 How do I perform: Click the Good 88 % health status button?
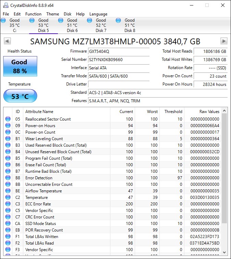20,66
